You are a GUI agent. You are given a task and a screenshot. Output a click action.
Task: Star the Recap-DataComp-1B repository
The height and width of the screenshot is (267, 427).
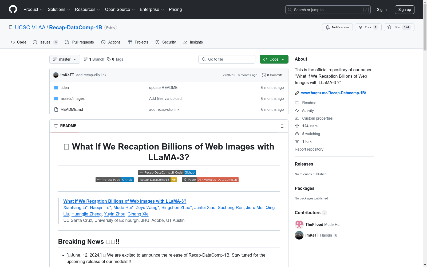pyautogui.click(x=399, y=27)
